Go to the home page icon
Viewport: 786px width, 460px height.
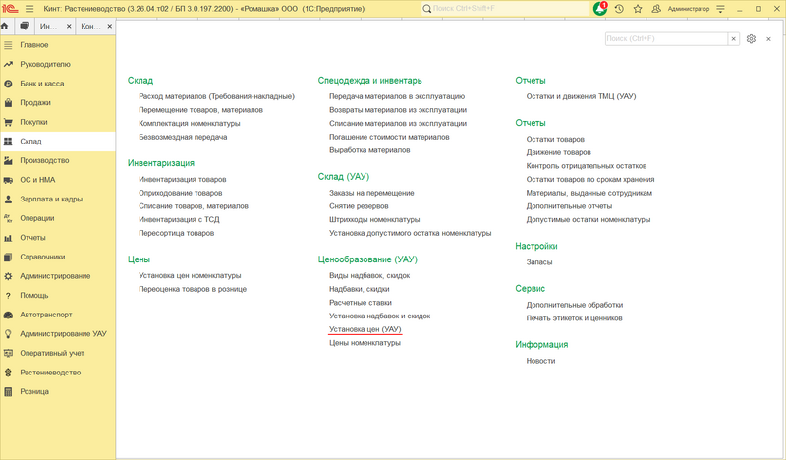5,26
